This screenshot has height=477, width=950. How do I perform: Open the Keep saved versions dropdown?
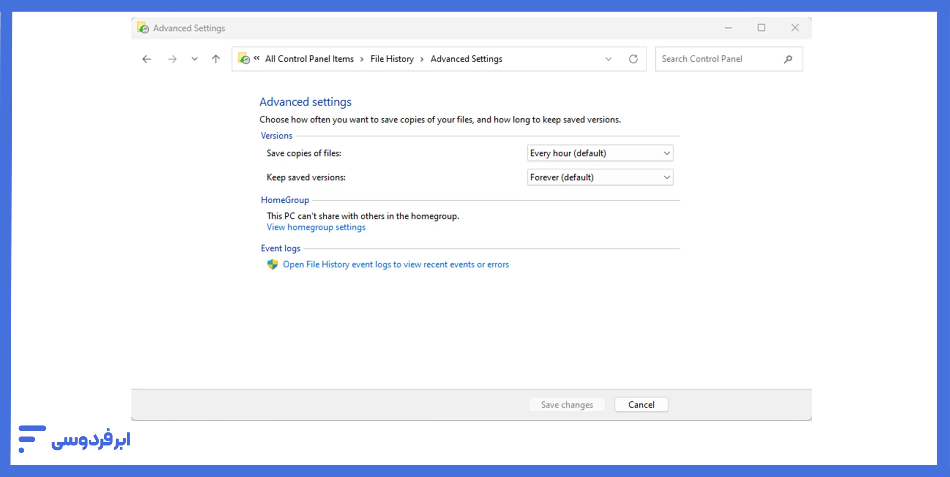click(x=600, y=177)
